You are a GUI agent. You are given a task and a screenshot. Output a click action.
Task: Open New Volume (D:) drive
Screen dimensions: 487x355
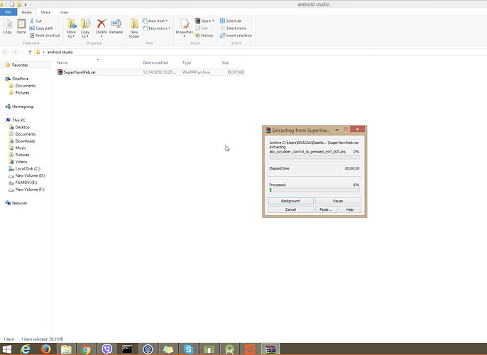click(30, 175)
